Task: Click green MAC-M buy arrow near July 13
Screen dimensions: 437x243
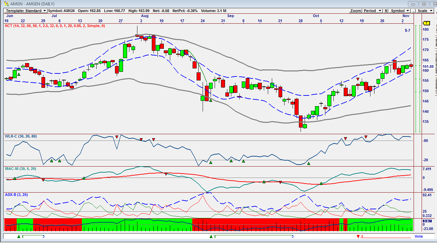Action: [x=84, y=178]
